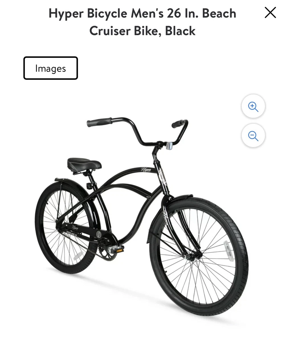285x342 pixels.
Task: Click the front fork of the bike
Action: [x=182, y=228]
